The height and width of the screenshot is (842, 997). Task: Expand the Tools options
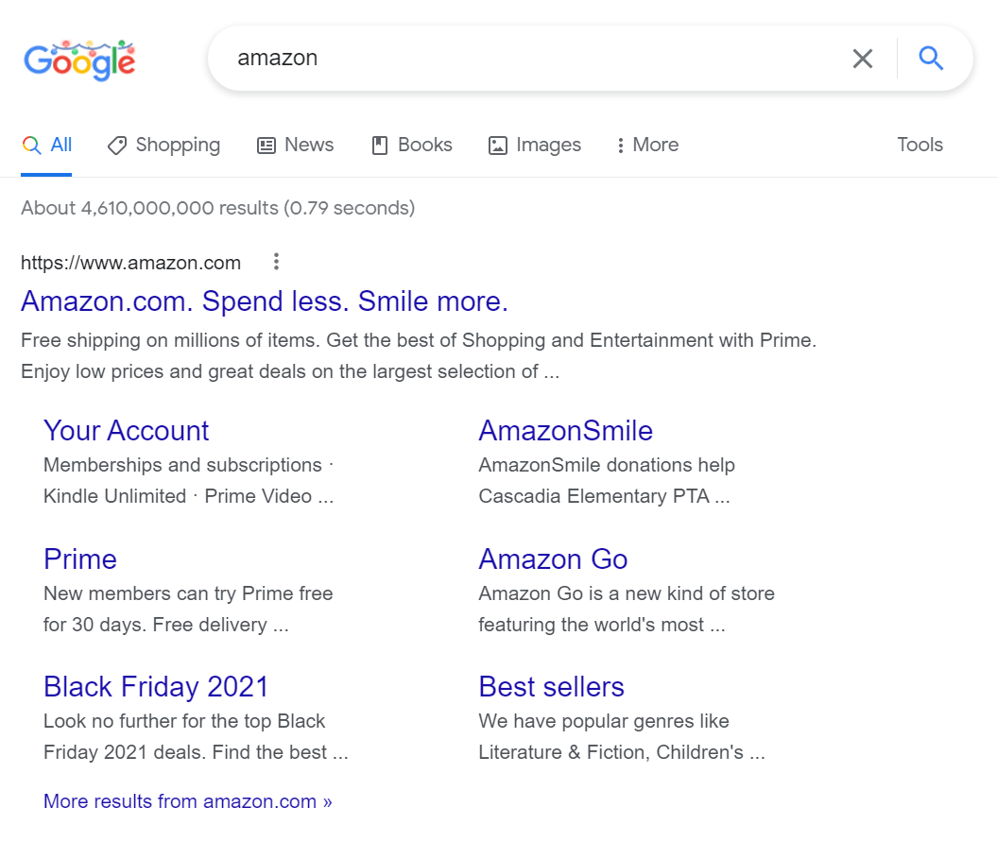pos(919,145)
